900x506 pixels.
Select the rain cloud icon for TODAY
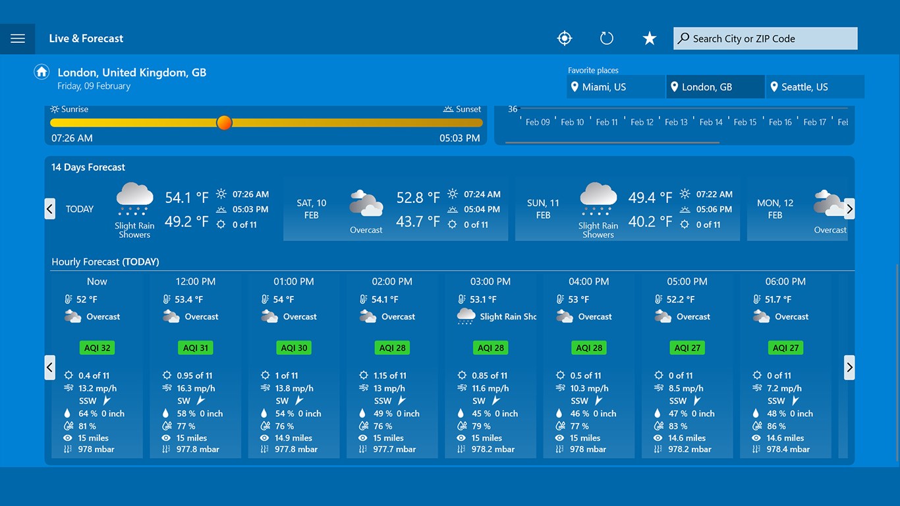[x=134, y=198]
